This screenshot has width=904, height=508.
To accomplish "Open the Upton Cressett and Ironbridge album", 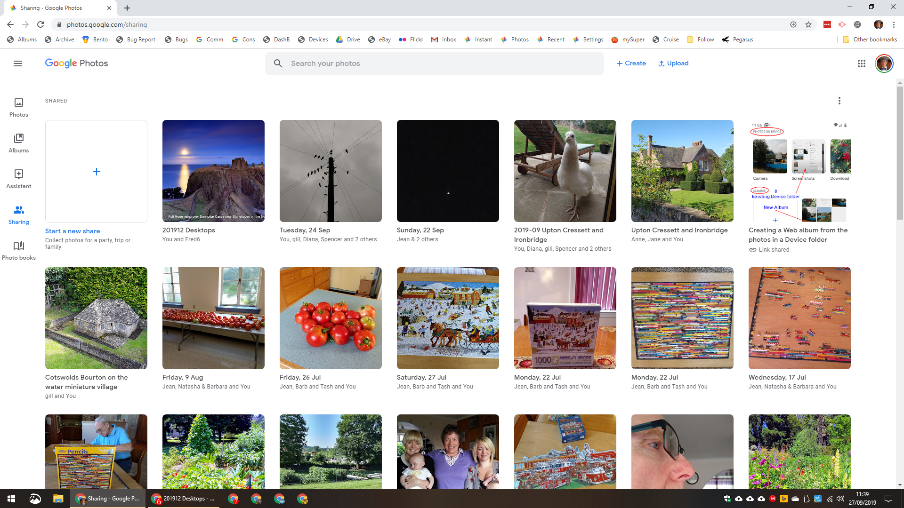I will coord(682,171).
